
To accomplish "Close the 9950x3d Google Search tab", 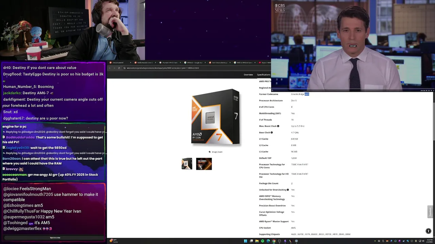I will (x=205, y=63).
